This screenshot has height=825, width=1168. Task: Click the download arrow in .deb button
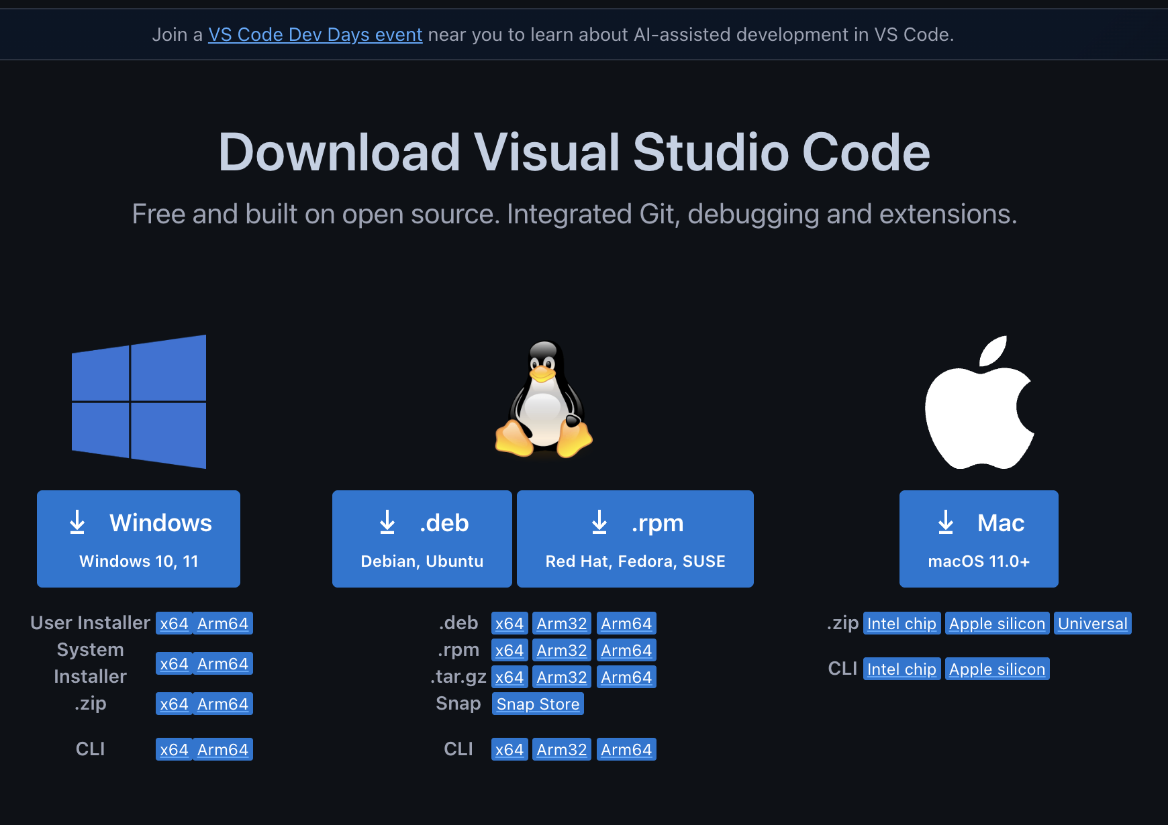(x=387, y=522)
